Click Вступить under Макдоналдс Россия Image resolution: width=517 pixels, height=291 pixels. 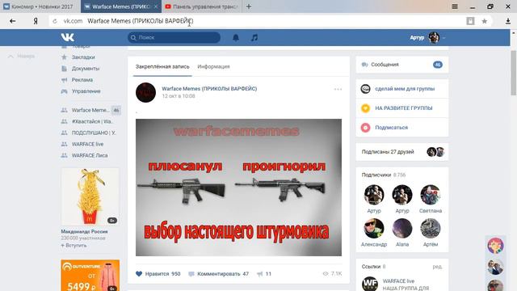pyautogui.click(x=74, y=246)
